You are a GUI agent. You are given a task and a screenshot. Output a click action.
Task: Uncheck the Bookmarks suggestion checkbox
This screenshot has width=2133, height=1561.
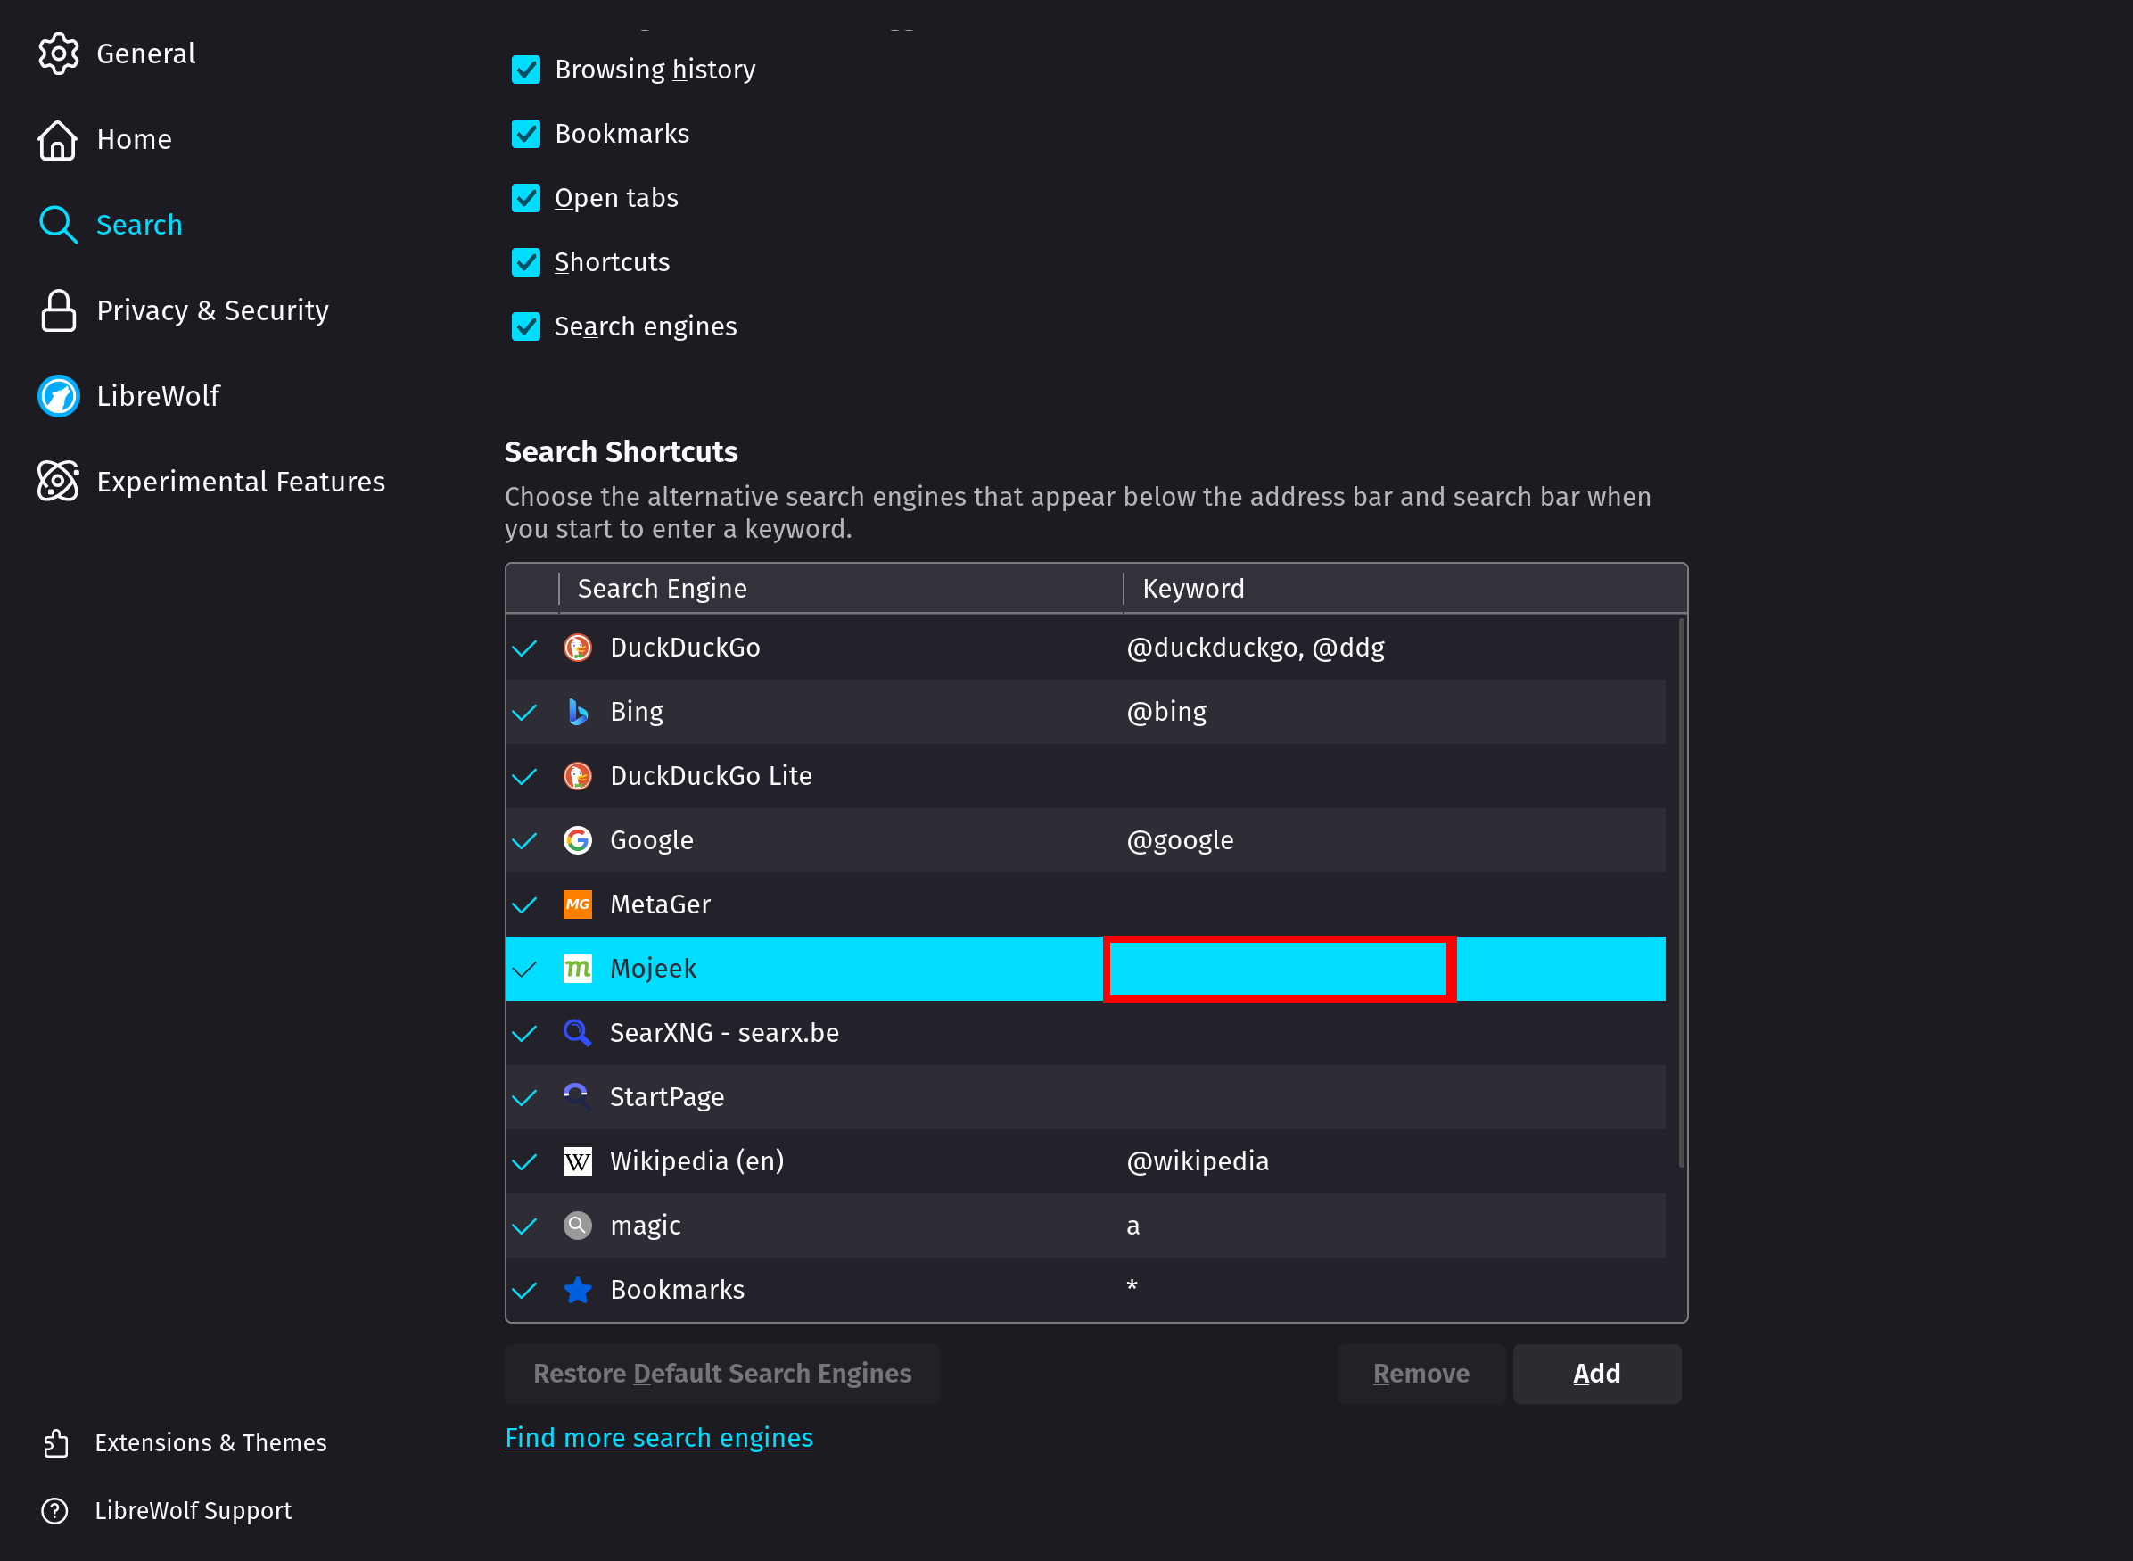coord(525,134)
